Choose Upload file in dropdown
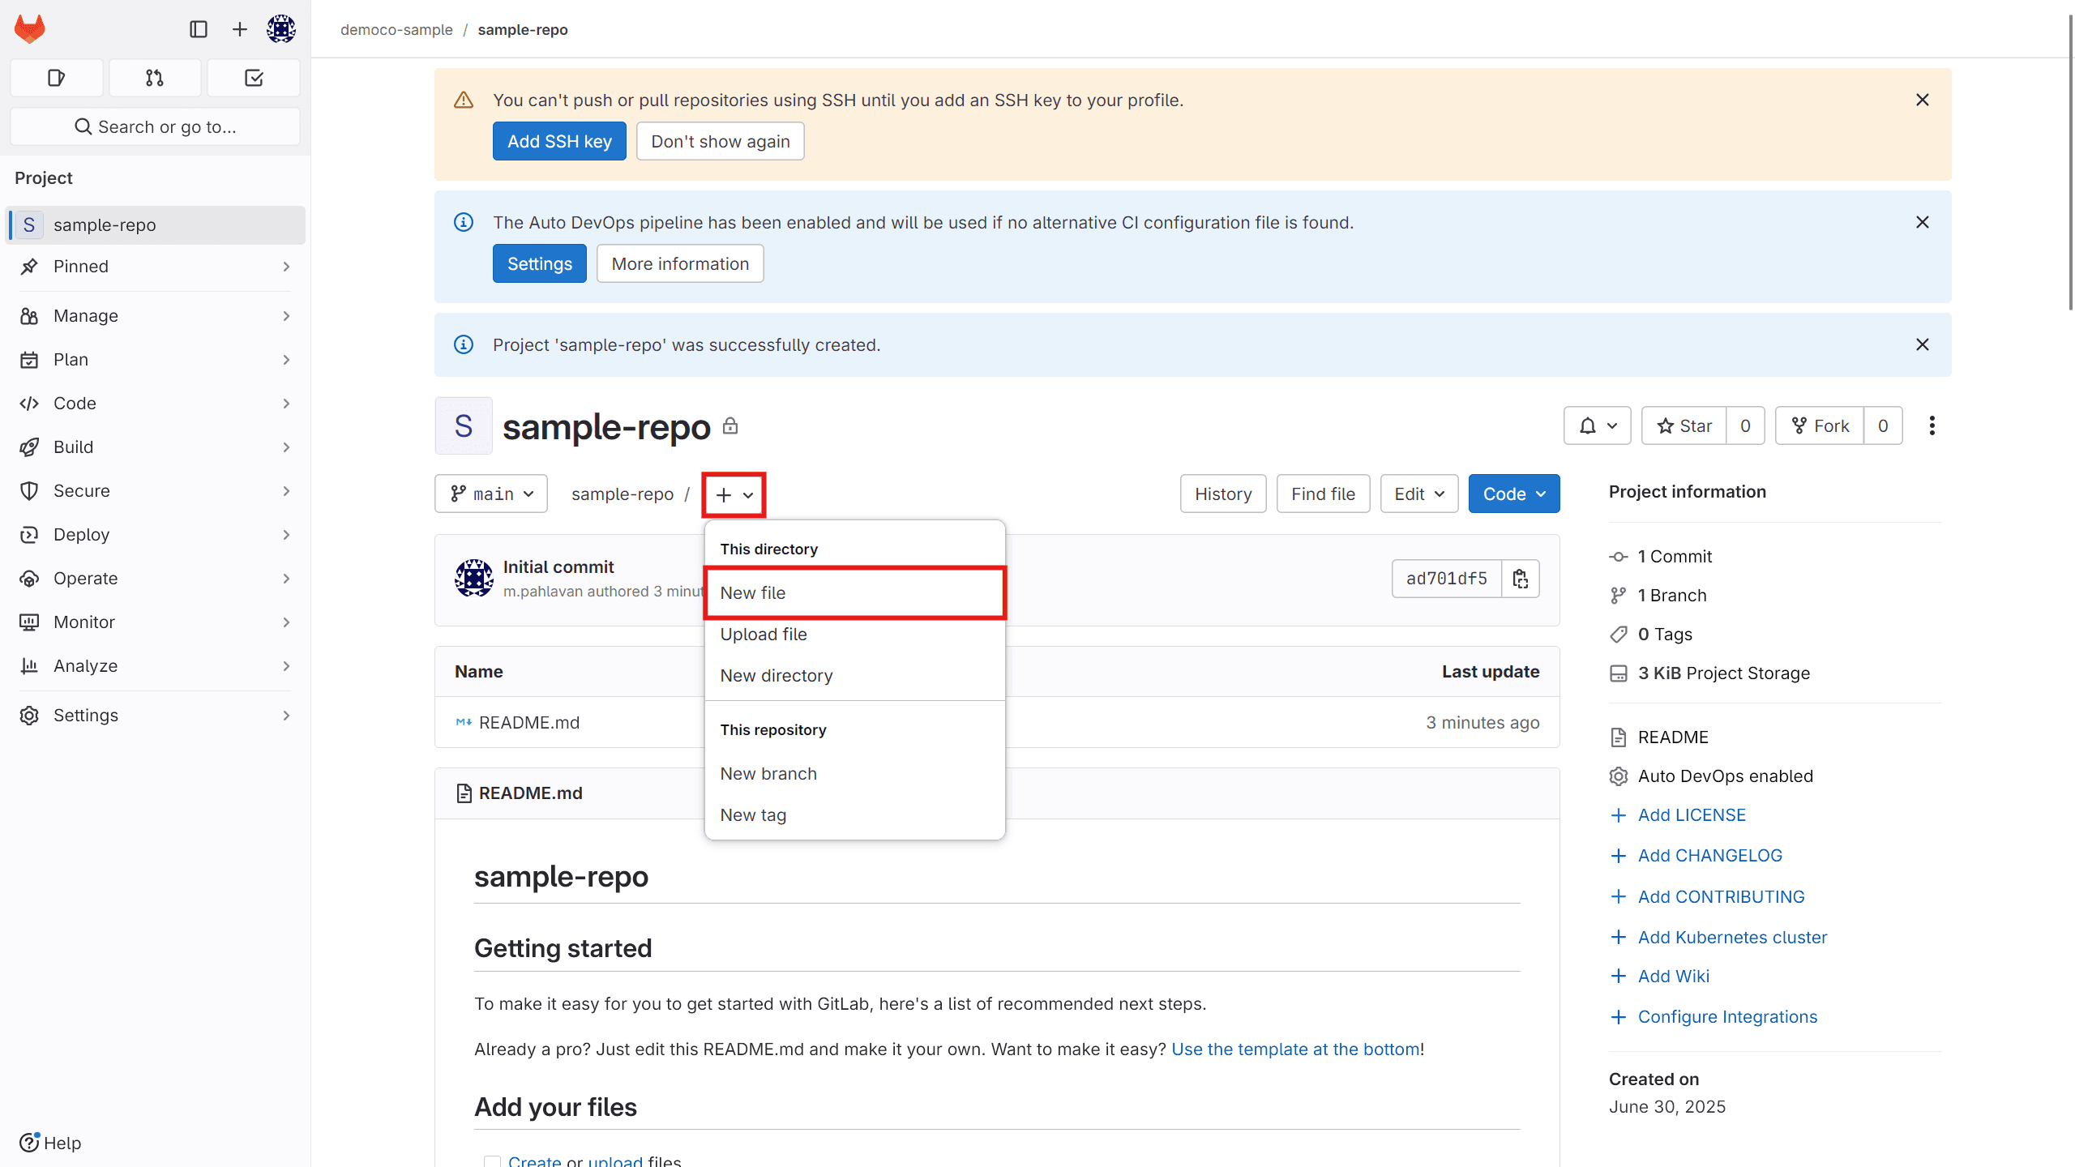This screenshot has height=1167, width=2075. coord(855,634)
